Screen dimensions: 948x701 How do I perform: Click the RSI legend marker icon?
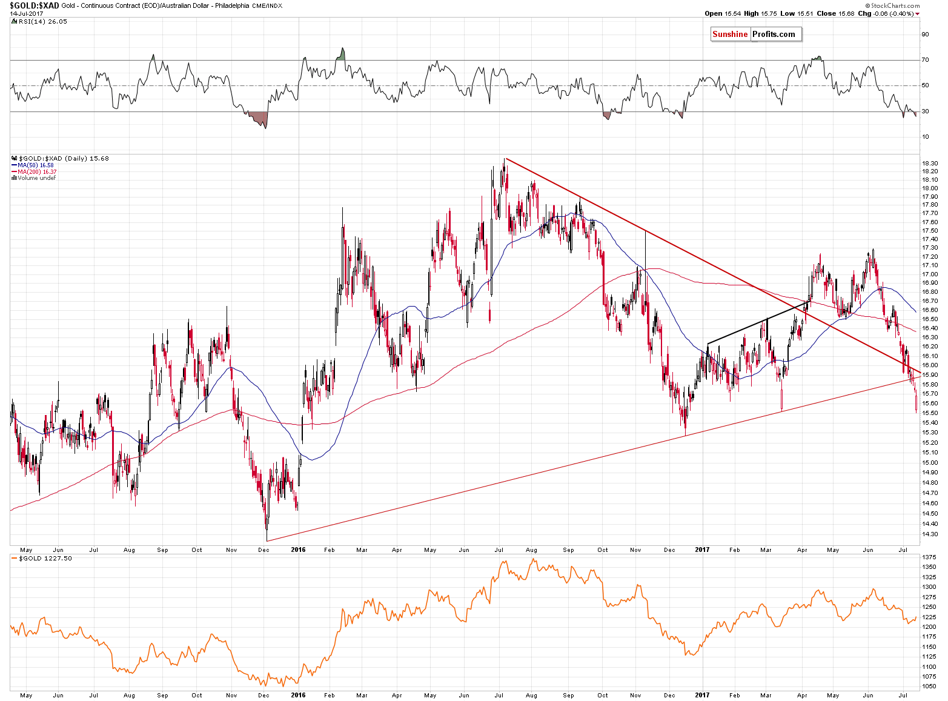coord(13,21)
